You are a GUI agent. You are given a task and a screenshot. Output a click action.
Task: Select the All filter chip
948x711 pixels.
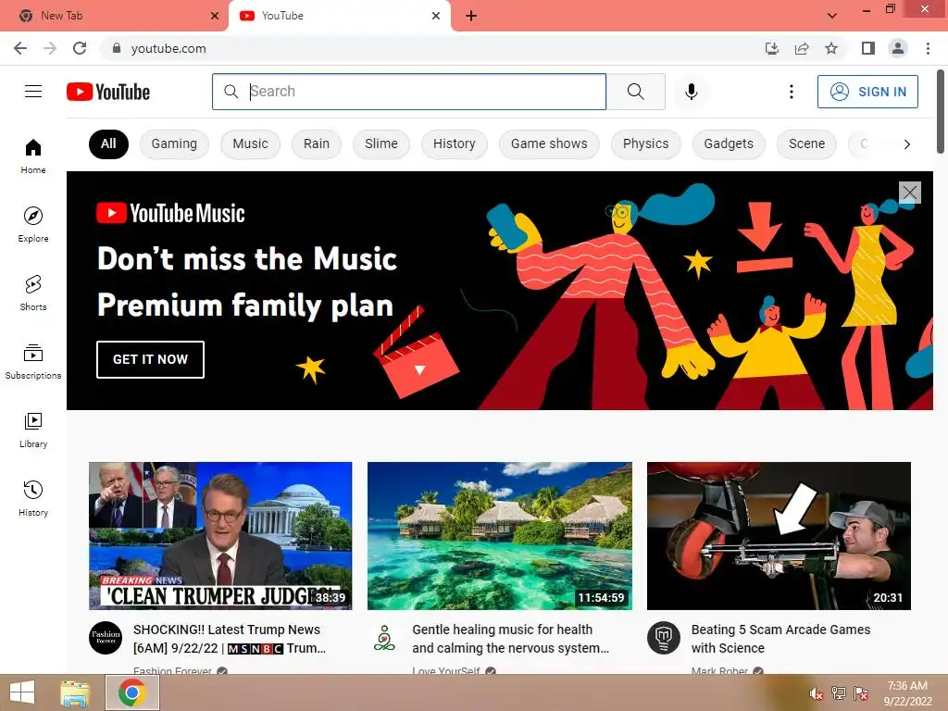point(108,143)
